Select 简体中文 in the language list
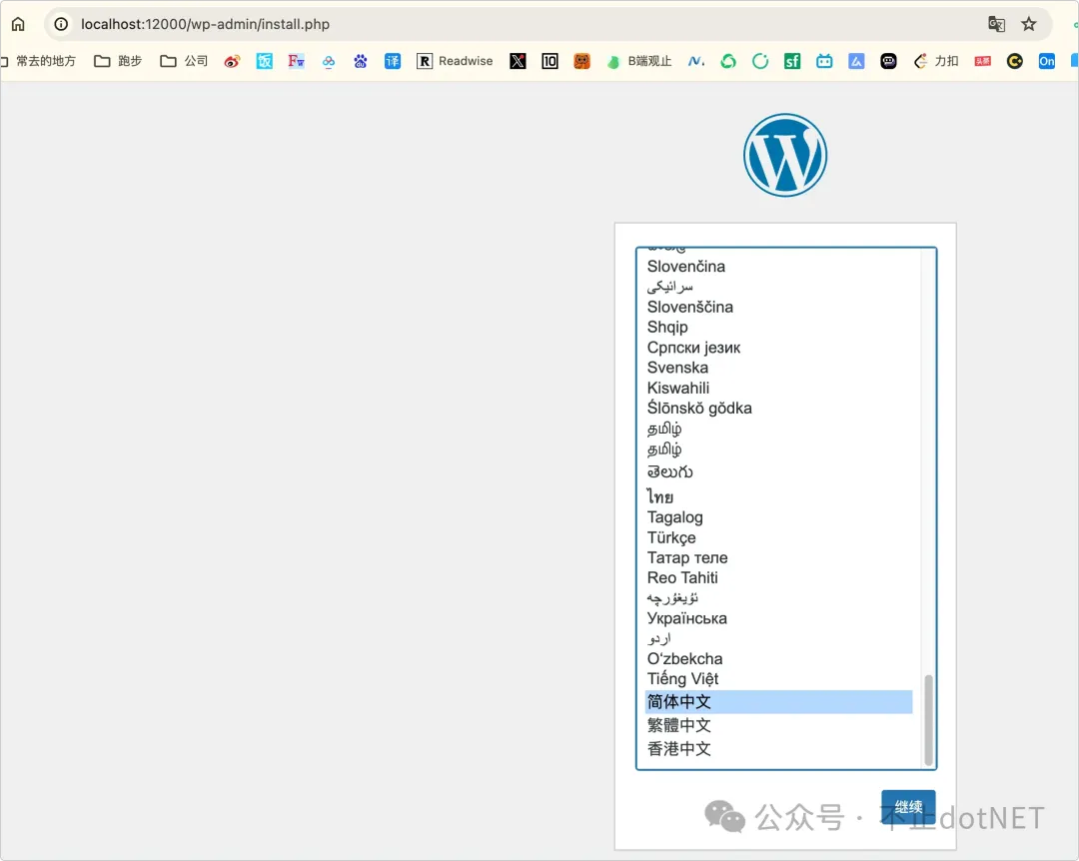 tap(679, 702)
